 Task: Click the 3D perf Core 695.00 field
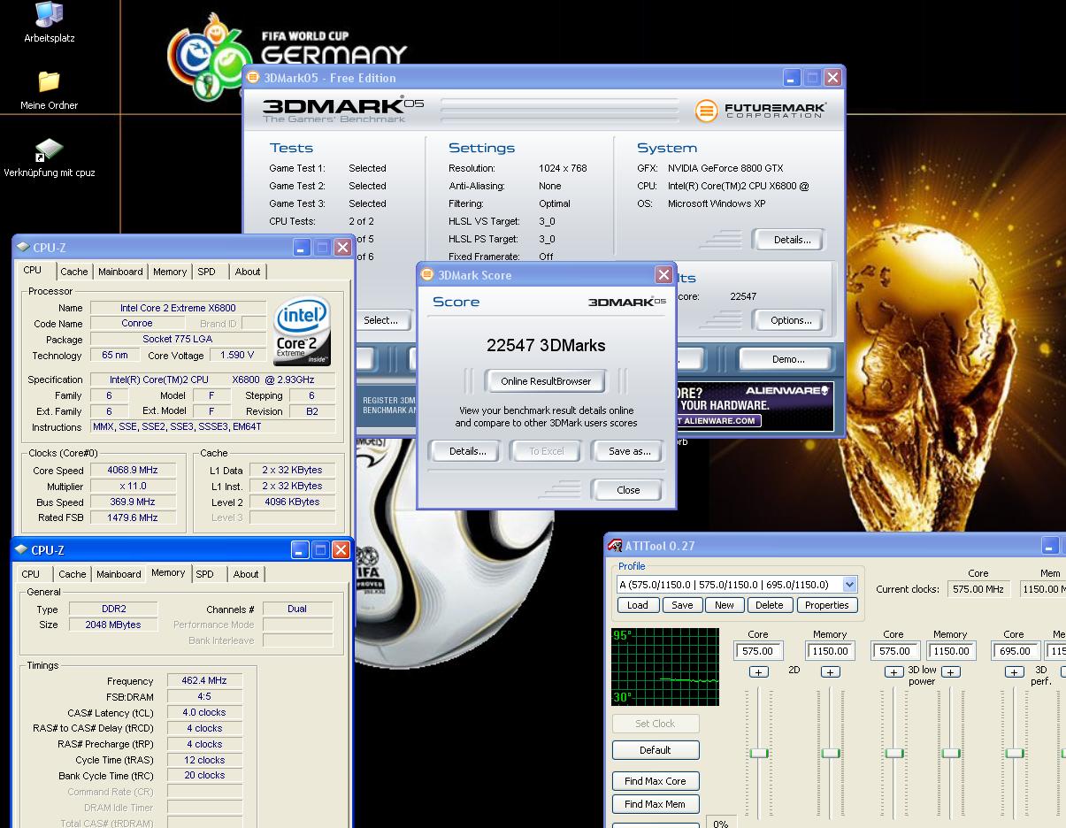pos(1015,651)
